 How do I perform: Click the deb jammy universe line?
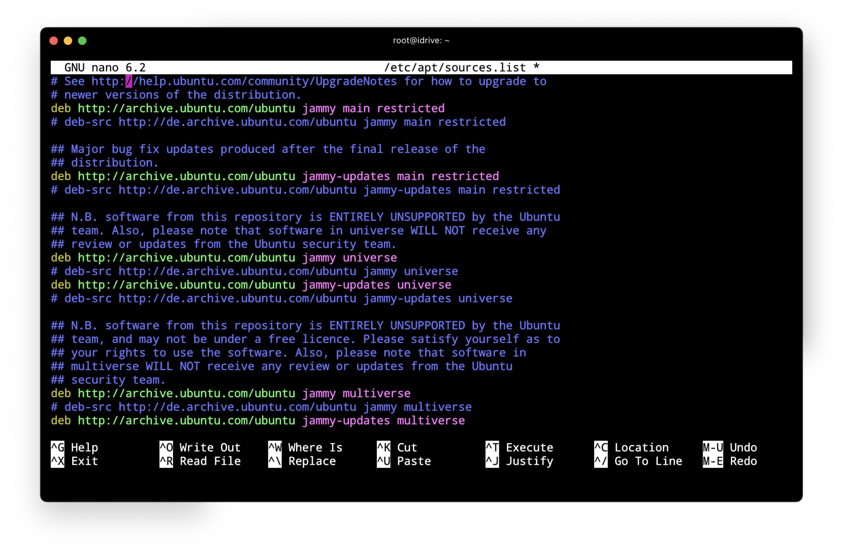pyautogui.click(x=224, y=258)
